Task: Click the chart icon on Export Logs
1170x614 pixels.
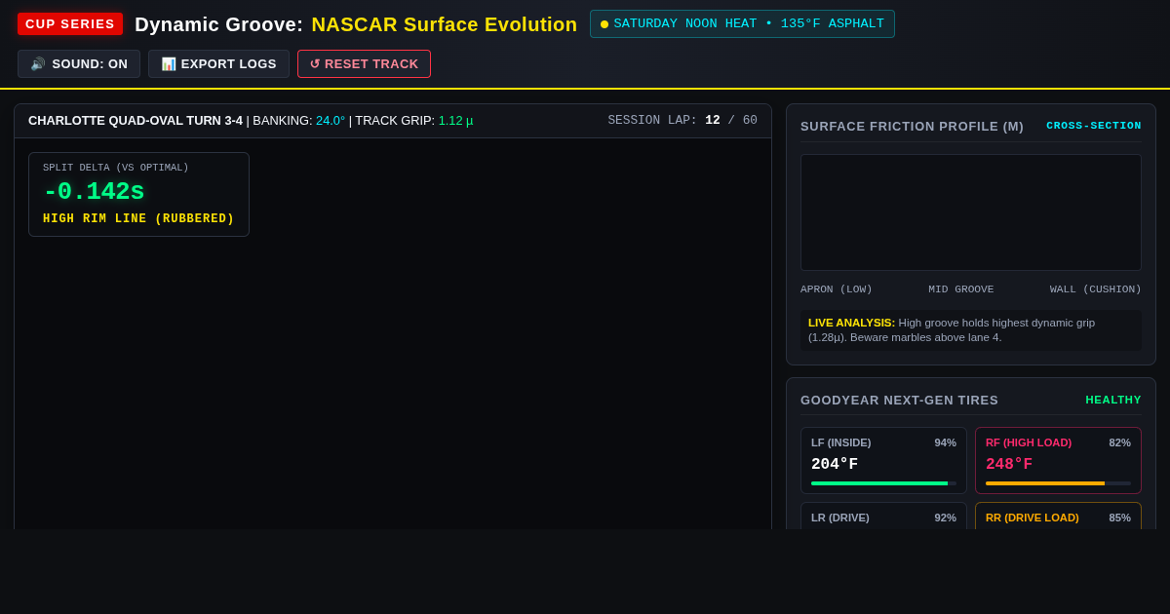Action: pyautogui.click(x=169, y=63)
